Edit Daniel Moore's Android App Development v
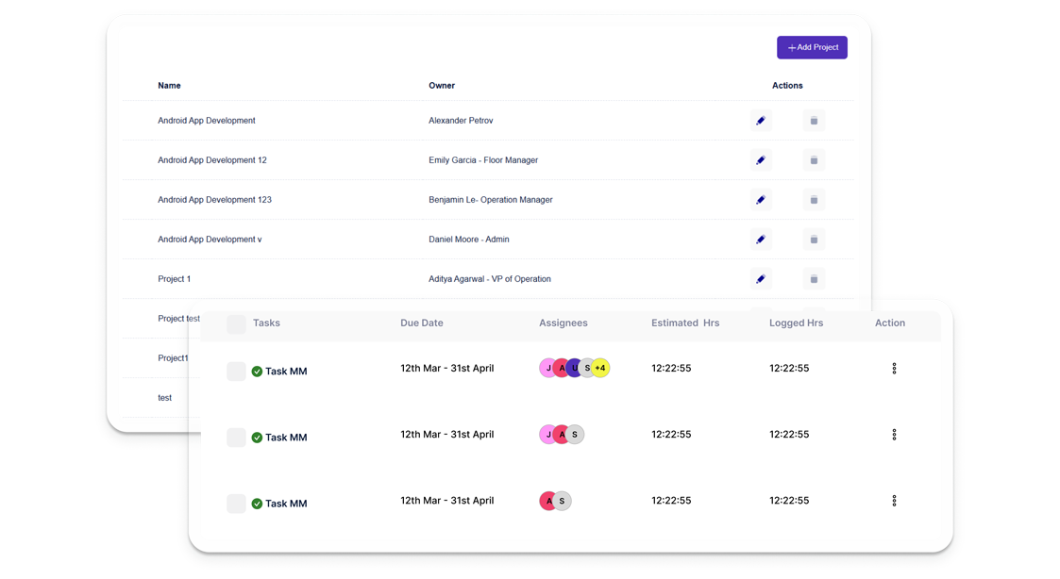This screenshot has width=1060, height=579. pos(761,240)
